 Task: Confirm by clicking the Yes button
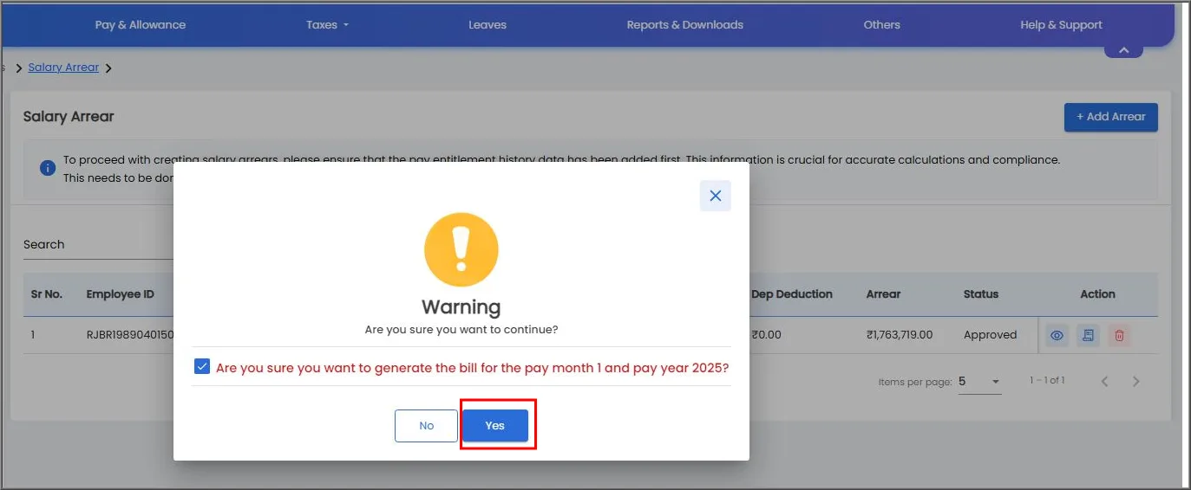(x=495, y=426)
